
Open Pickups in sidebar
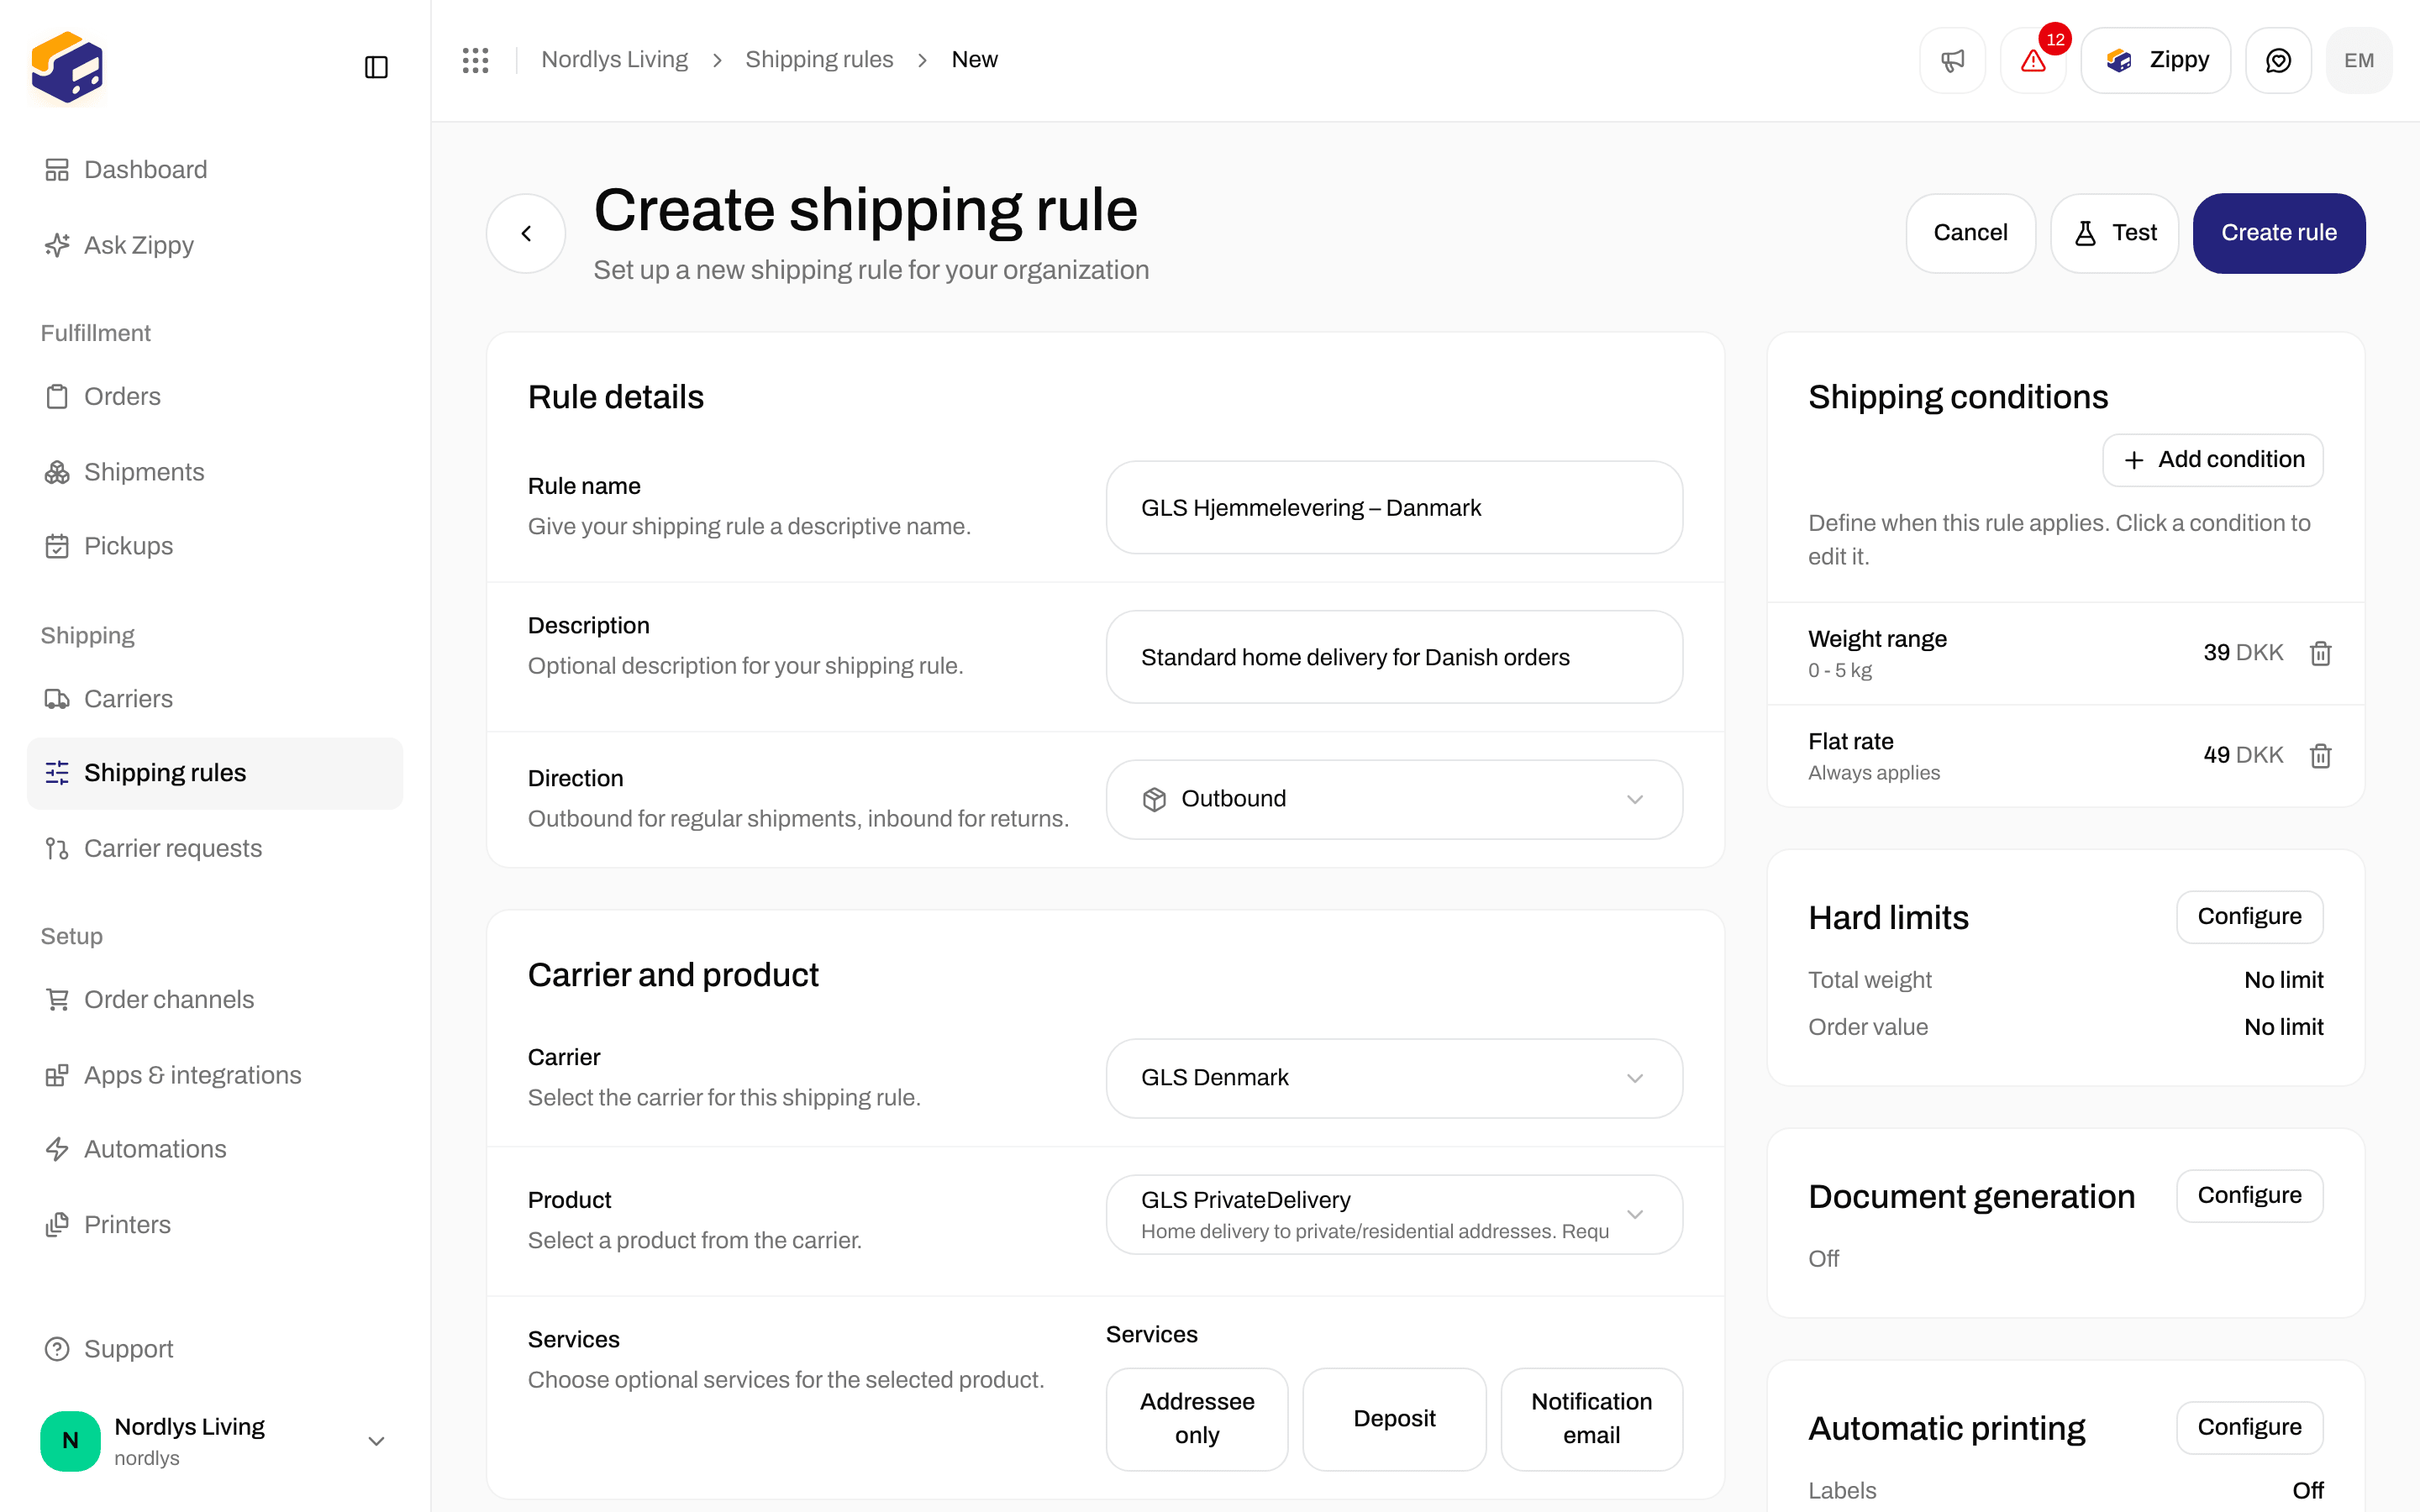pyautogui.click(x=215, y=546)
